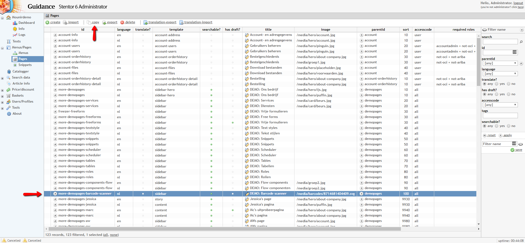
Task: Select the Pages item in sidebar
Action: 28,59
